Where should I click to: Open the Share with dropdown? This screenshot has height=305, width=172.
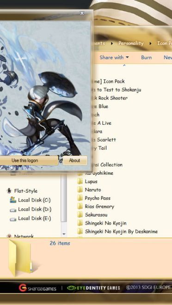114,57
